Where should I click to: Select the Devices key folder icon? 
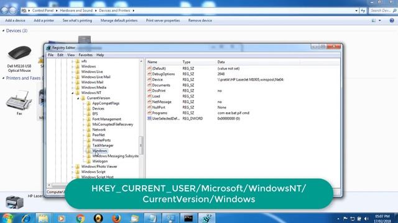pos(88,108)
